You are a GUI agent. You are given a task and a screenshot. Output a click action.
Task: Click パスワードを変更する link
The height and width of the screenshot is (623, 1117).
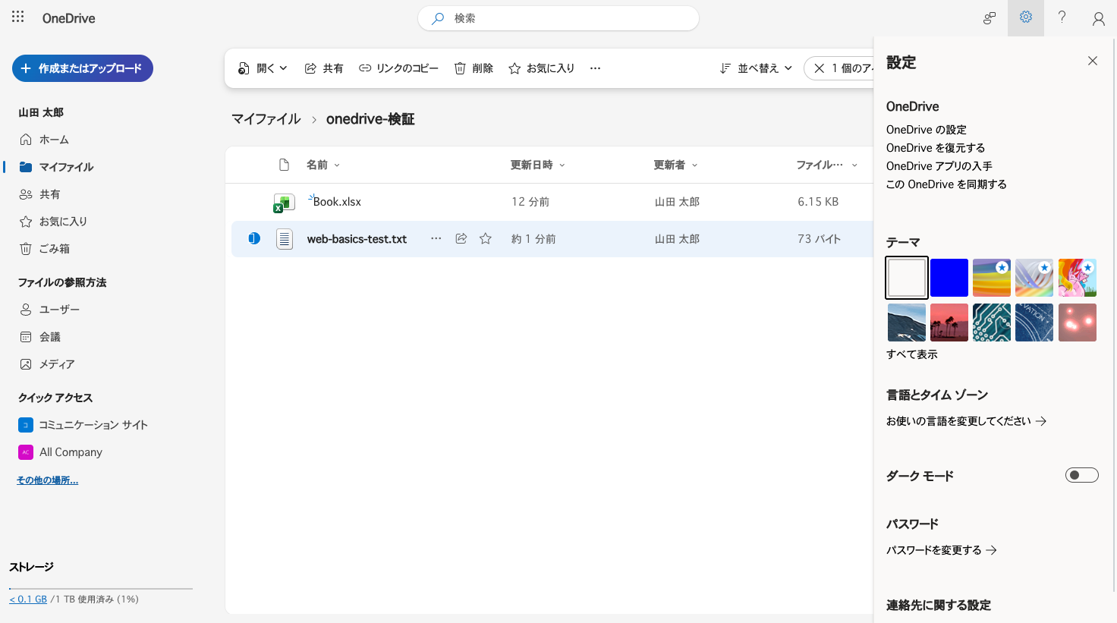[x=941, y=550]
